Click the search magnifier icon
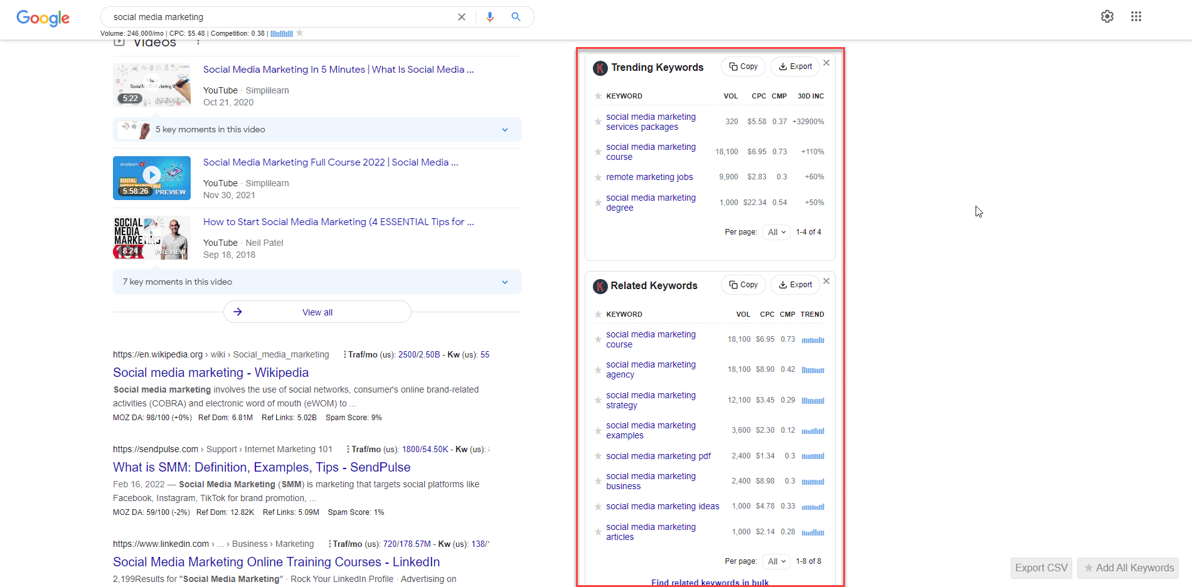 [x=516, y=17]
